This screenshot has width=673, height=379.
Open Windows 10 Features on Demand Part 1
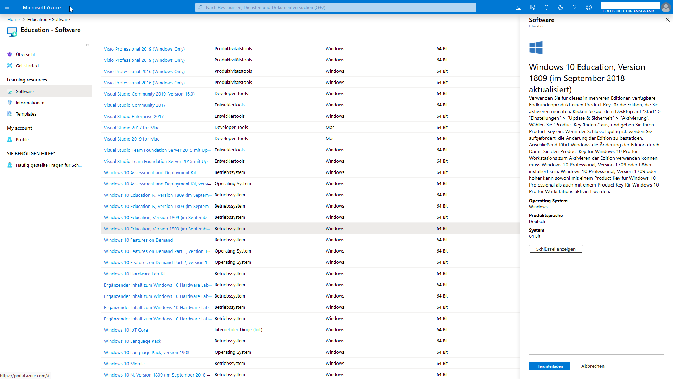pyautogui.click(x=157, y=251)
